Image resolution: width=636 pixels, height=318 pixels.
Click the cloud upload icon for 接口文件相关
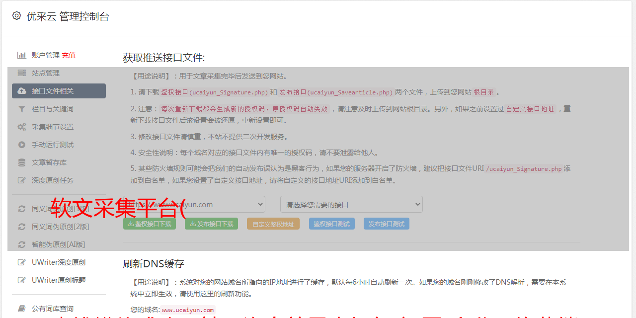(x=22, y=91)
